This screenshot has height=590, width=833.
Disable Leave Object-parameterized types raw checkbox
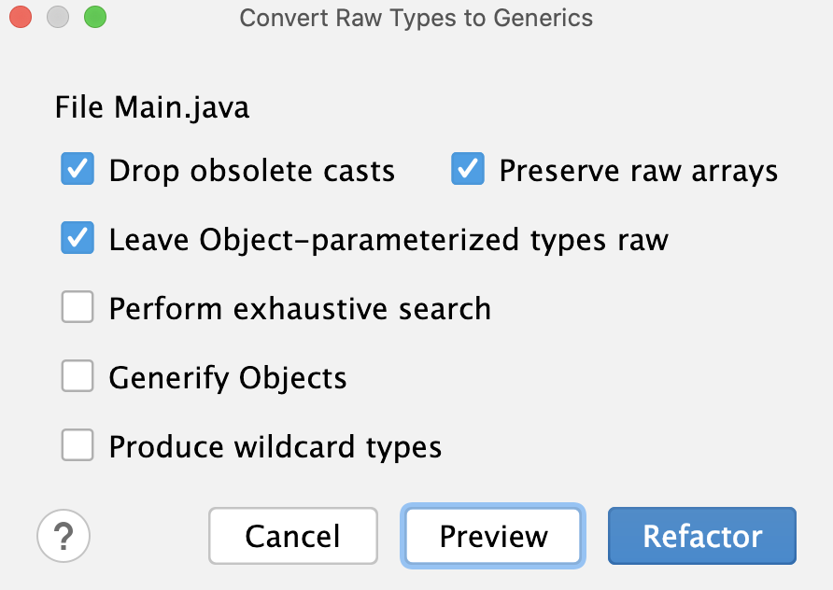tap(78, 238)
